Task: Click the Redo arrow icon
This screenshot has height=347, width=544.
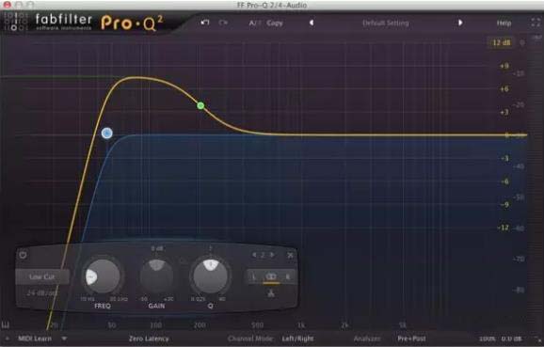Action: pos(223,23)
